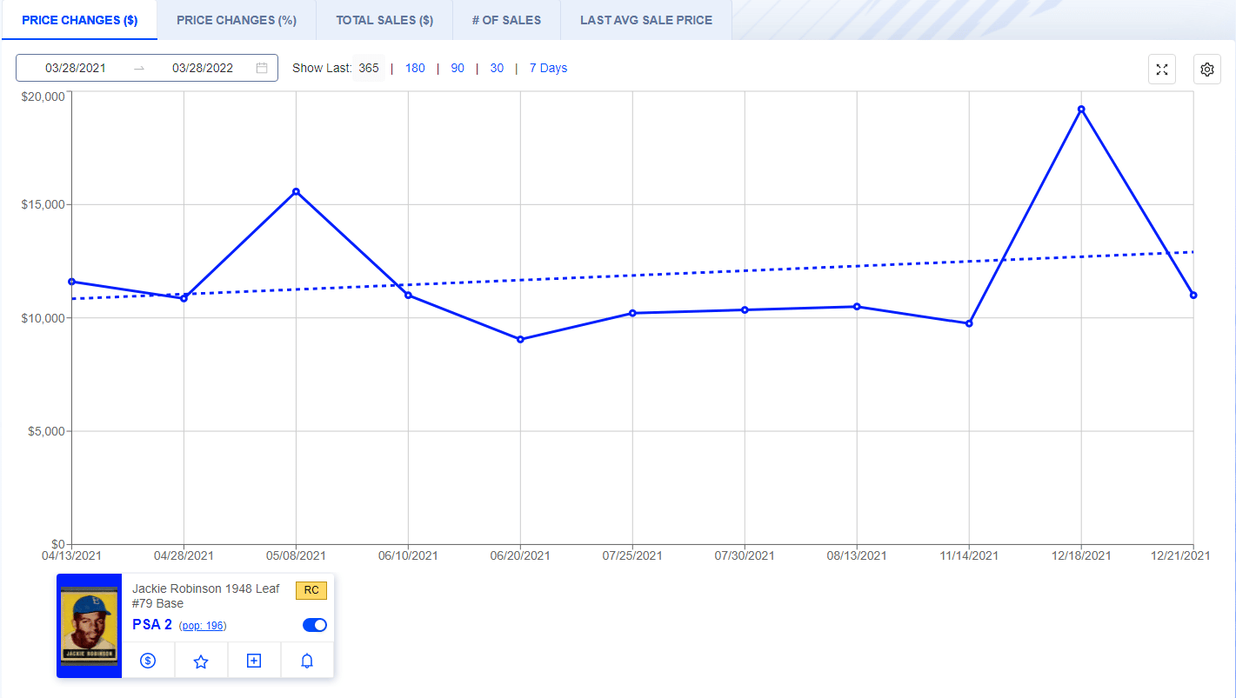Click the 06/20/2021 lowest data point

pyautogui.click(x=520, y=339)
